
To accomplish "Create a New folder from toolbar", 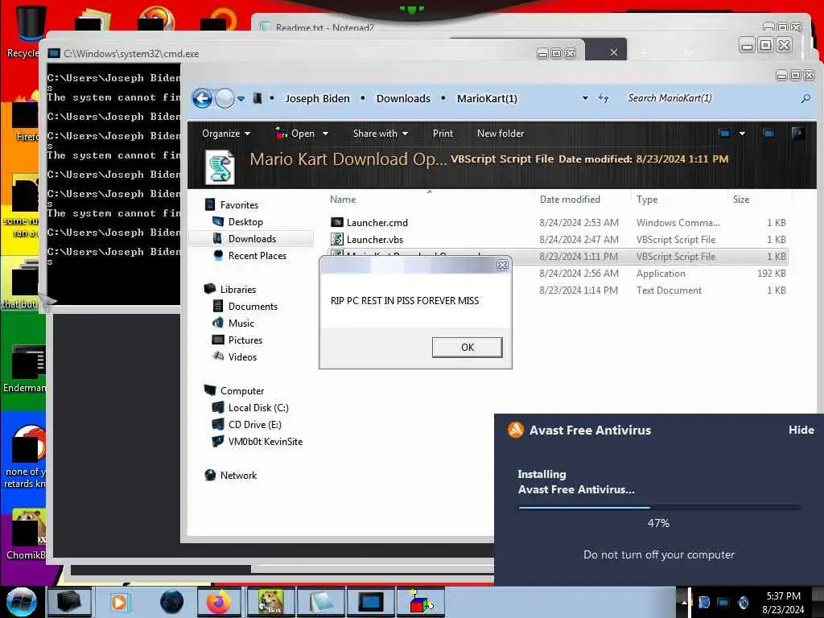I will pyautogui.click(x=501, y=134).
